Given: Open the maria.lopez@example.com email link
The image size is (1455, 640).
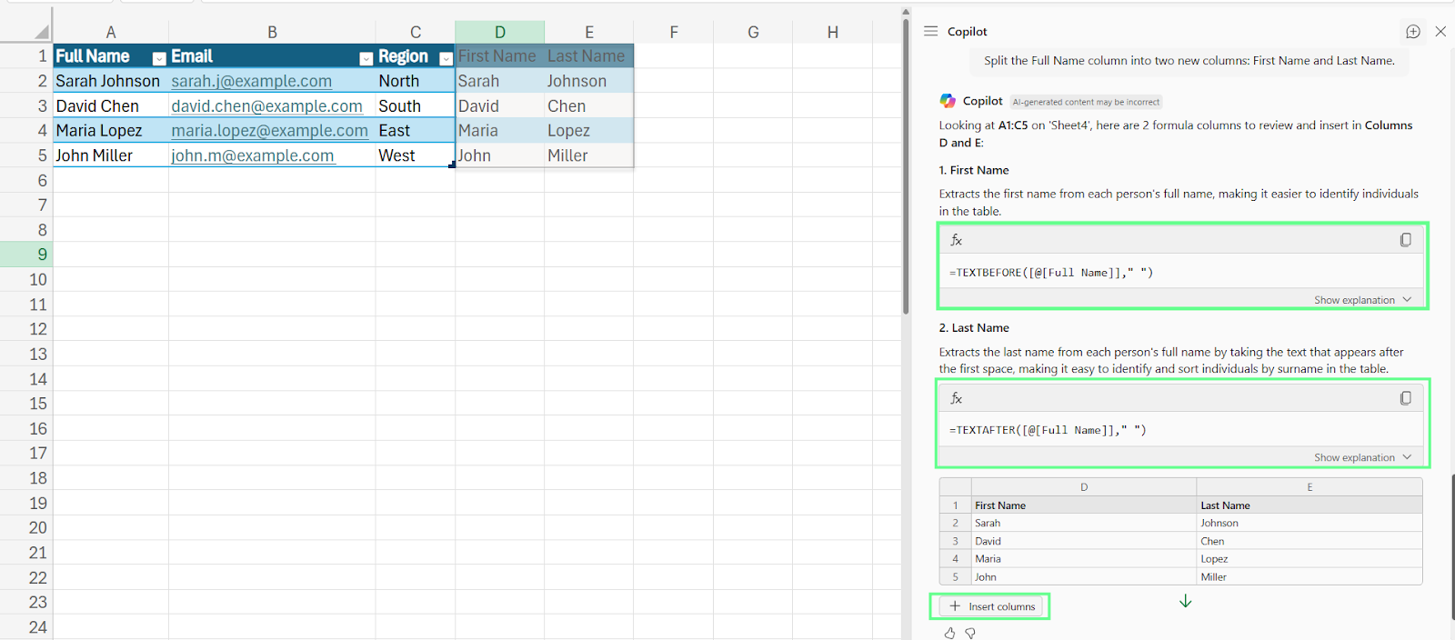Looking at the screenshot, I should [269, 131].
